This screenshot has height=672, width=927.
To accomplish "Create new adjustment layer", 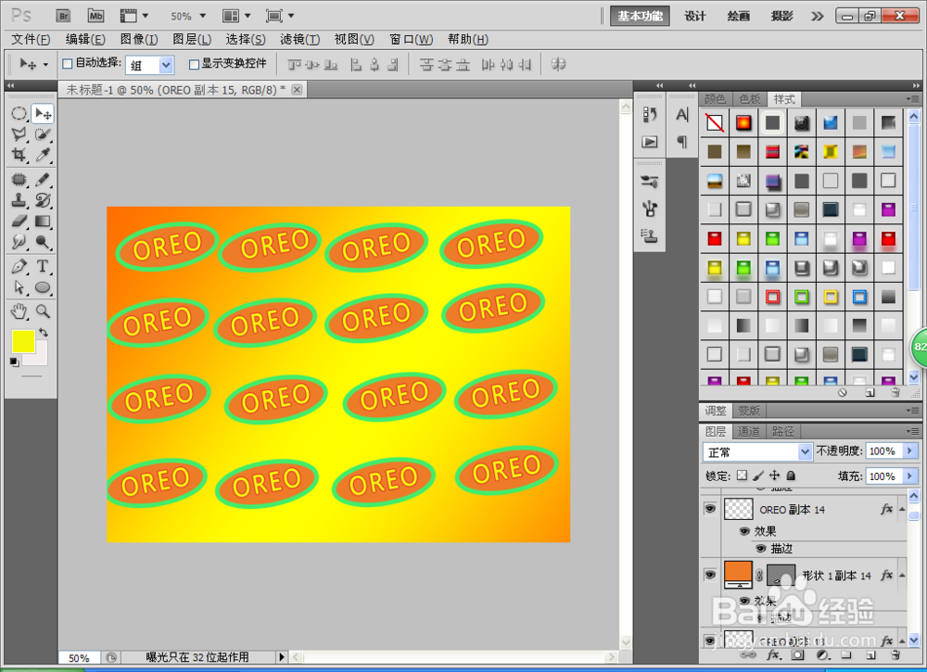I will point(822,655).
